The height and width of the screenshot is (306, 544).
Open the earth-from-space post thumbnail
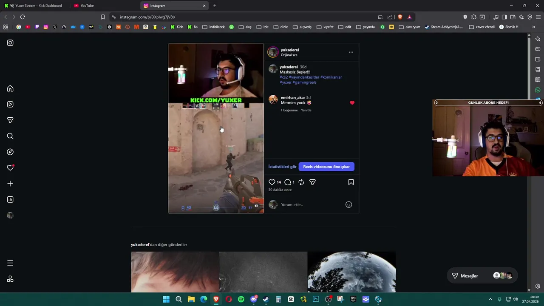351,272
